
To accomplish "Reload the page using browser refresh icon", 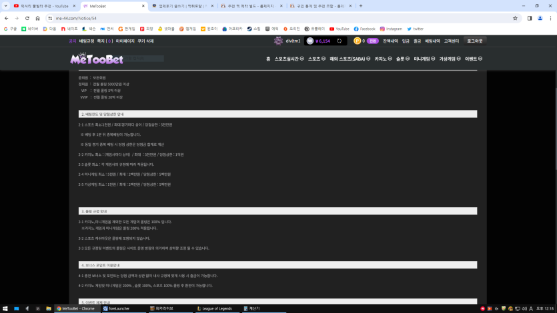I will [37, 18].
